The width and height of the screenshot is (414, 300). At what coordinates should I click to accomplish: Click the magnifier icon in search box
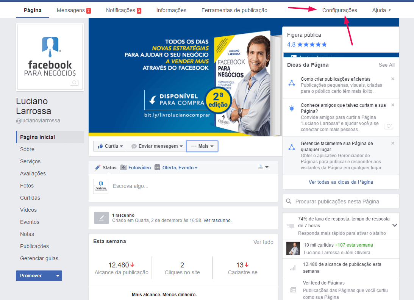(289, 201)
